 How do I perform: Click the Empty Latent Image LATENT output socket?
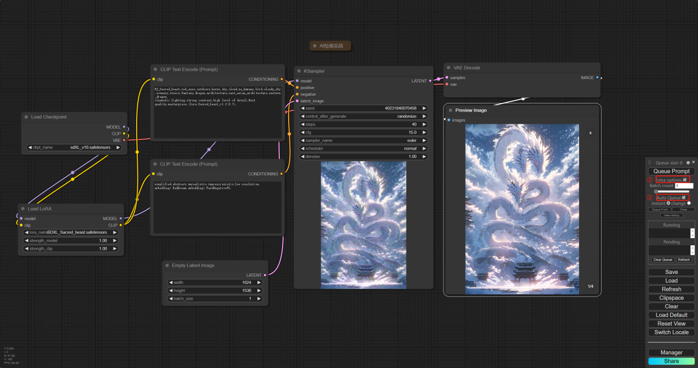(265, 275)
